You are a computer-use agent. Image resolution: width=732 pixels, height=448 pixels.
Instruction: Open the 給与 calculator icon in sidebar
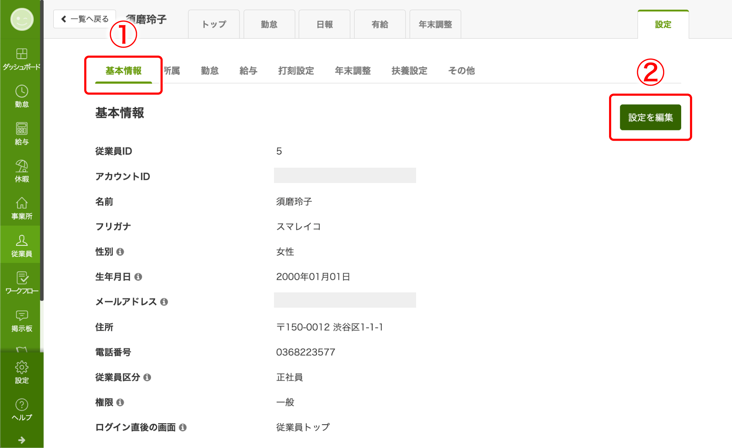22,129
